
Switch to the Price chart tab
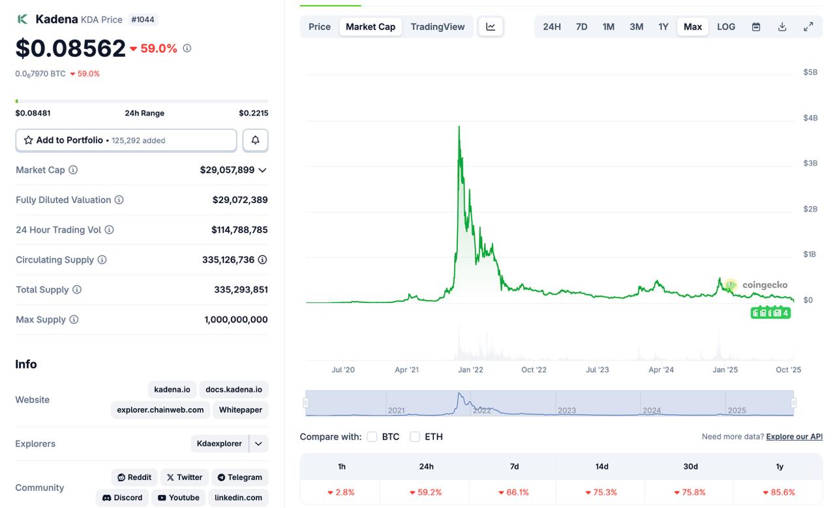point(320,27)
